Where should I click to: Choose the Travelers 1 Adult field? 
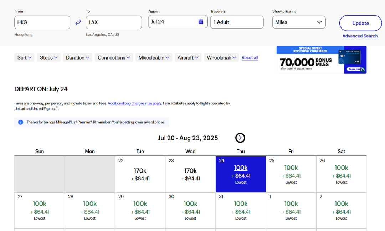(x=237, y=22)
